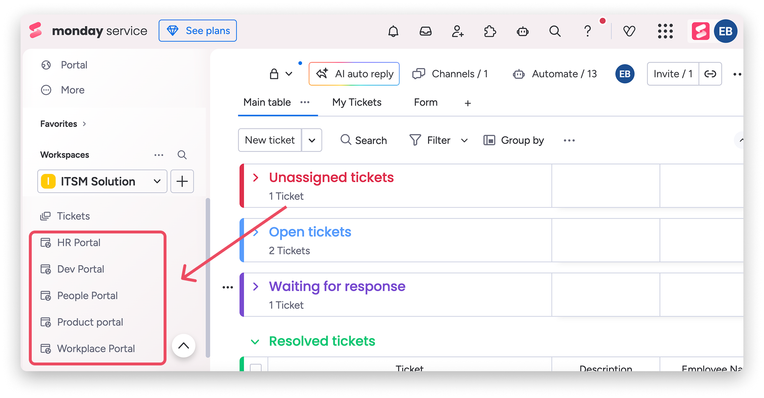Screen dimensions: 764x398
Task: Expand the Waiting for response group
Action: 256,286
